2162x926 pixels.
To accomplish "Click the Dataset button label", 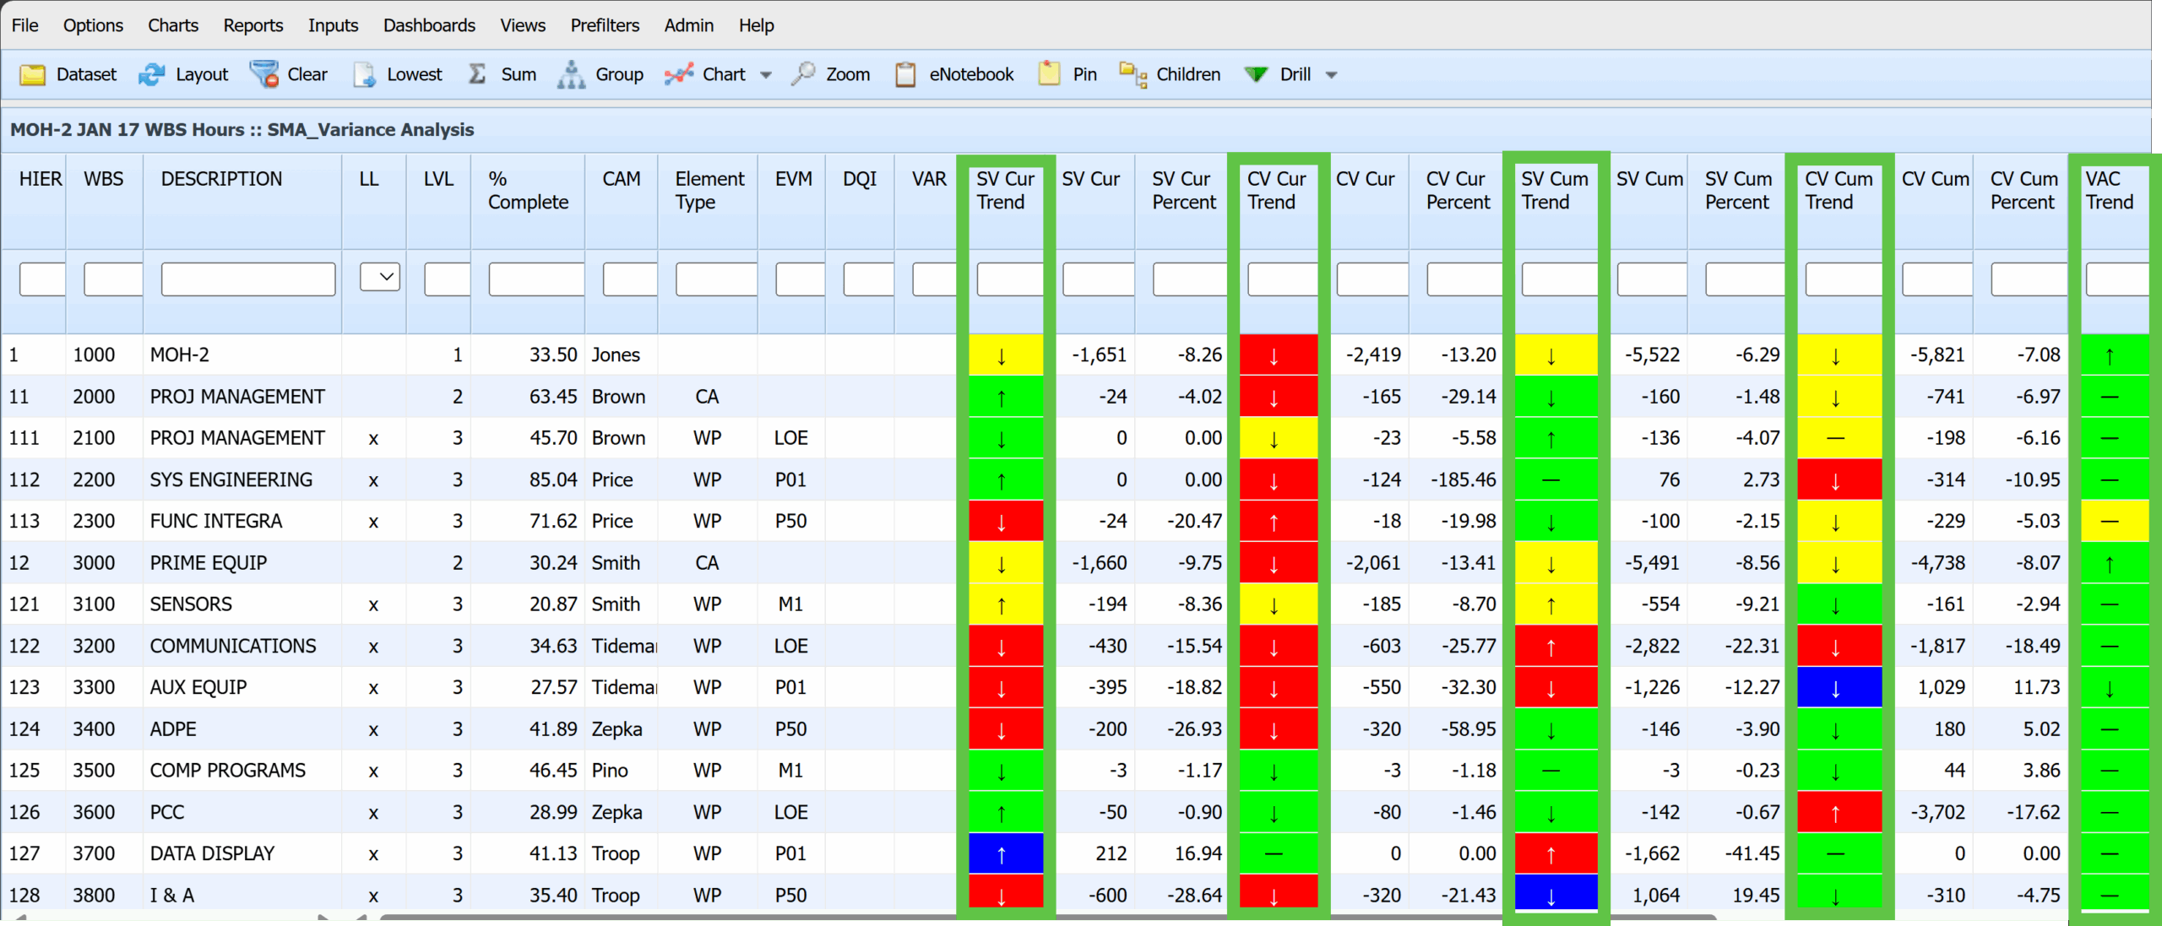I will coord(86,74).
